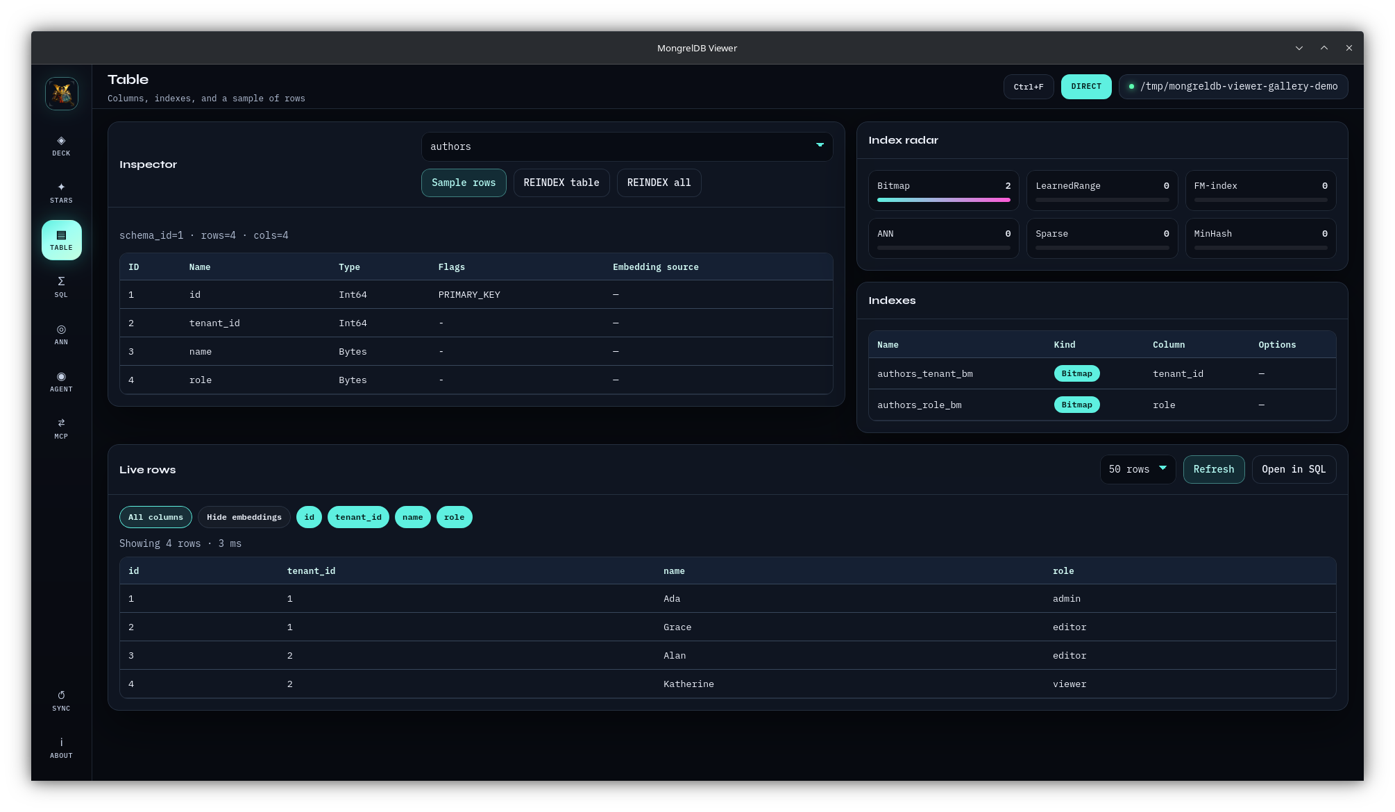
Task: Click the Embedding source column header
Action: [x=655, y=267]
